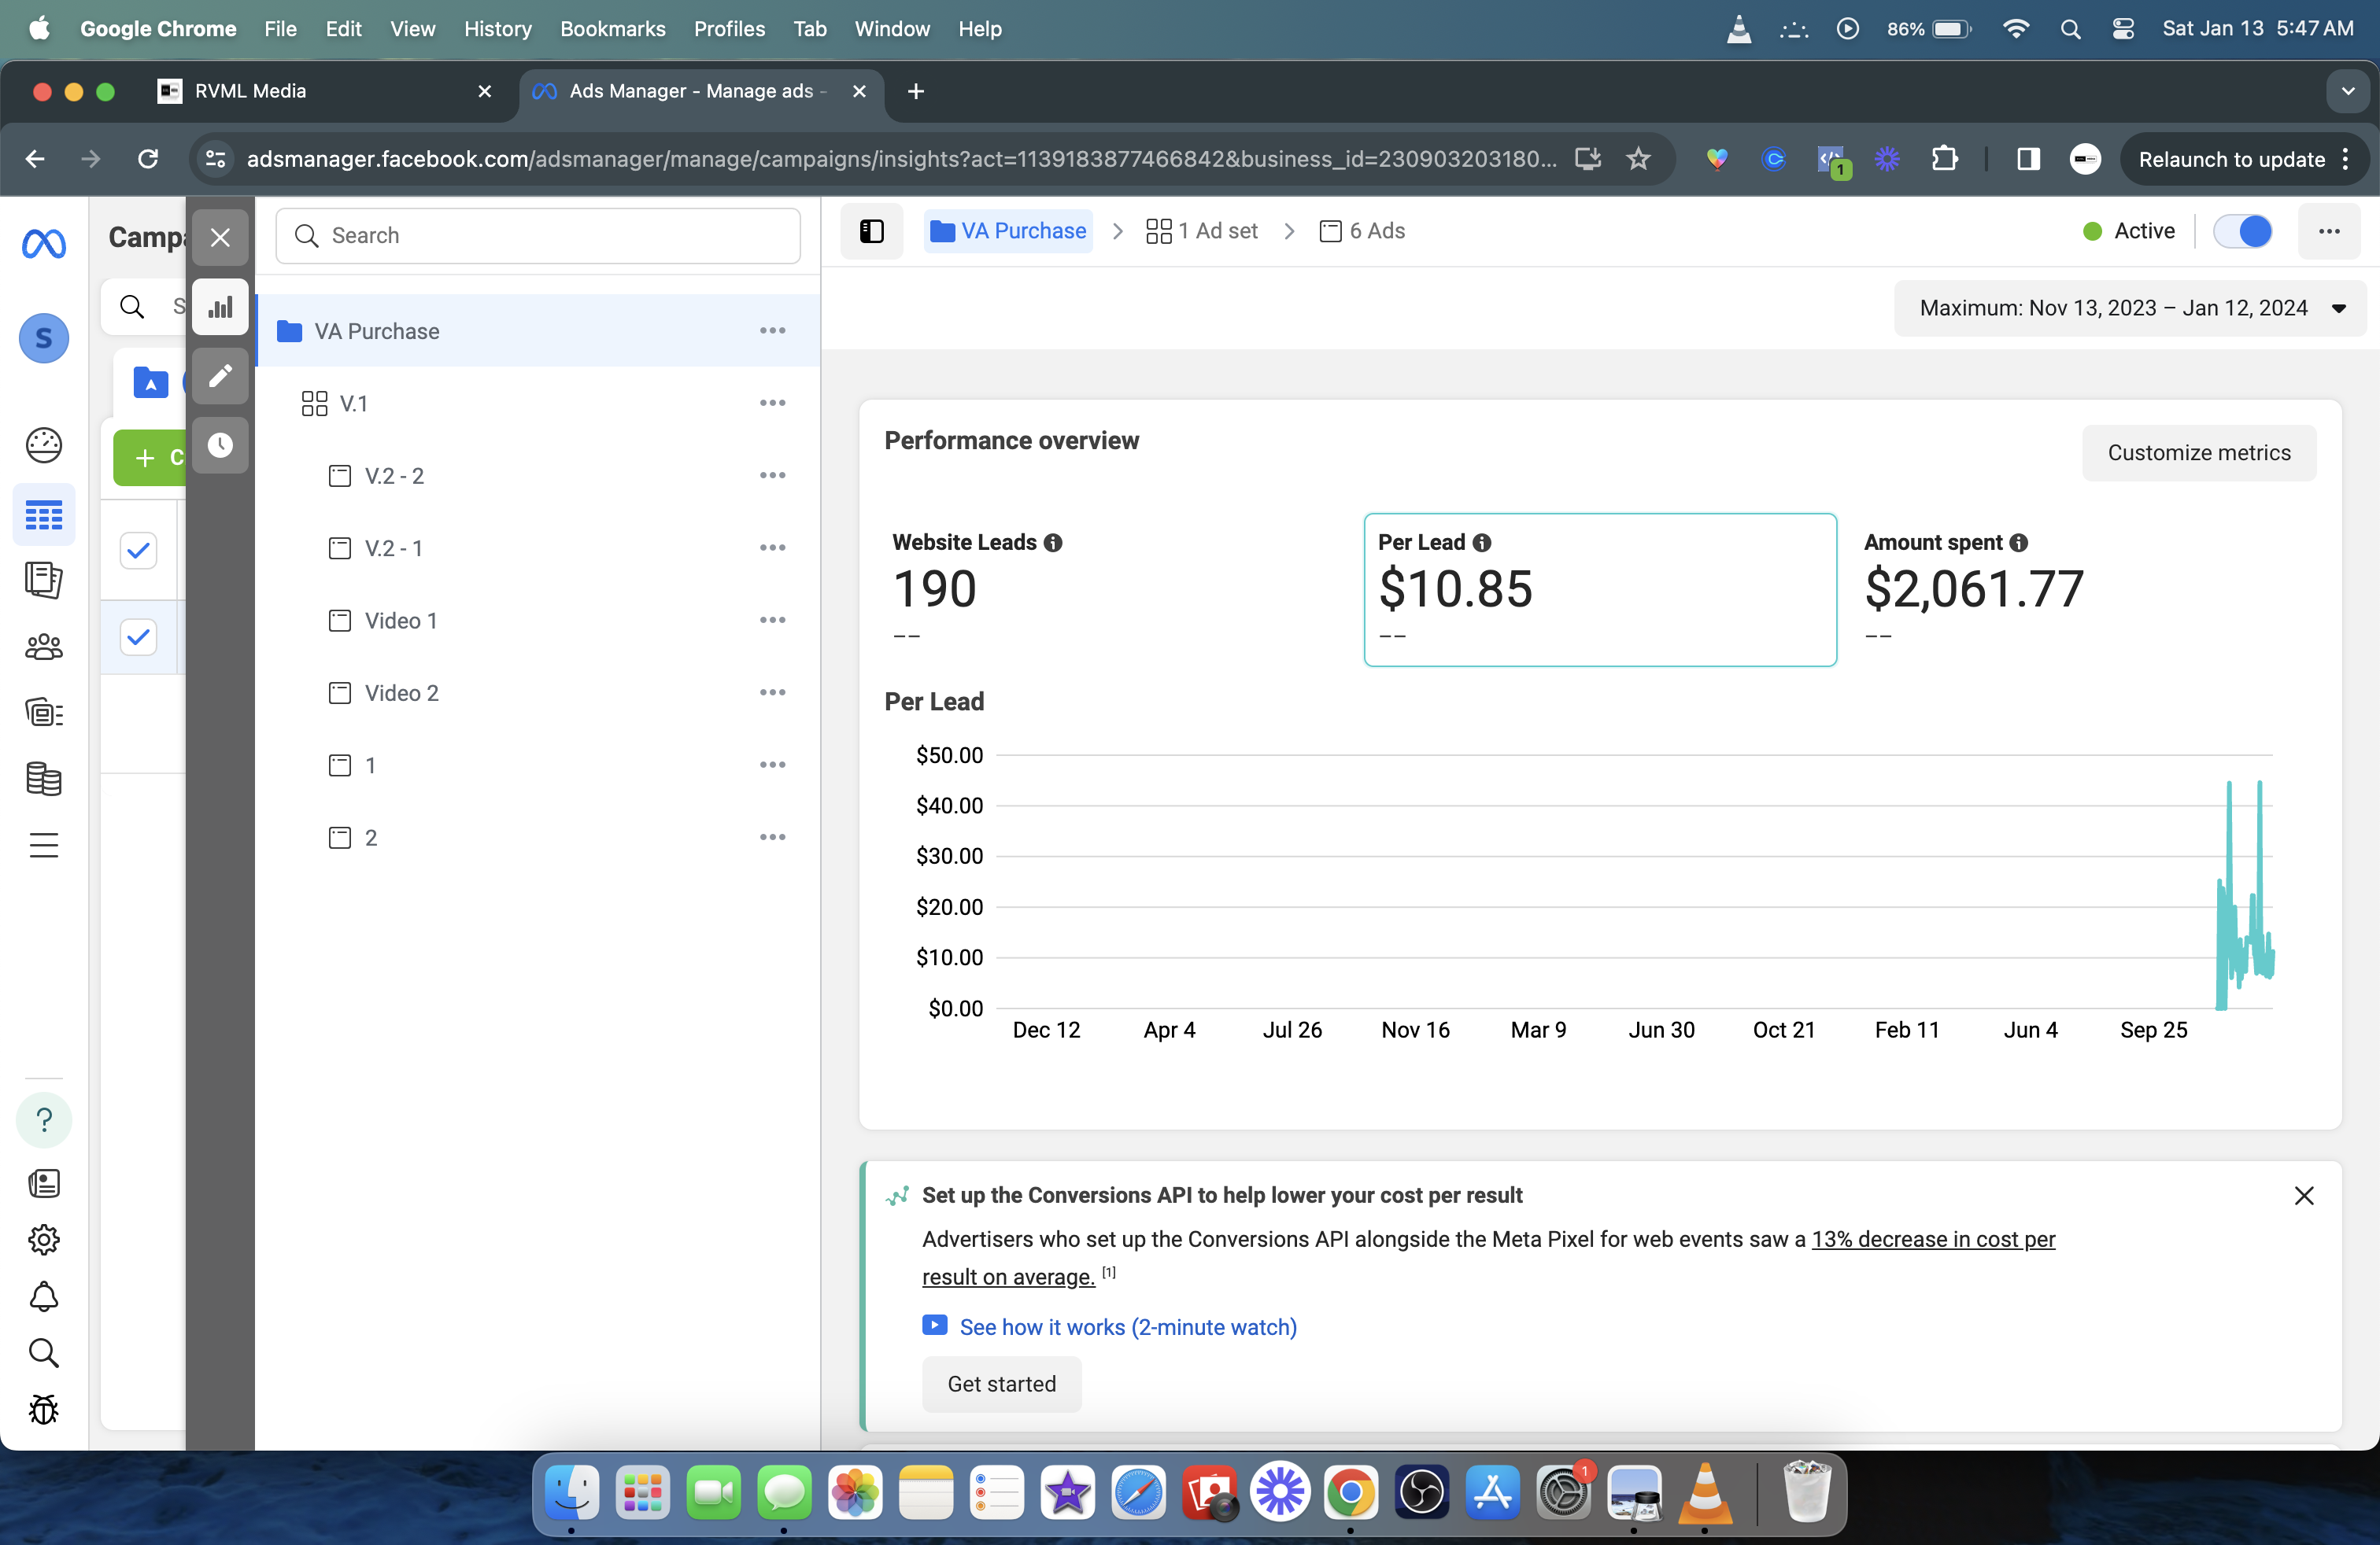The image size is (2380, 1545).
Task: Open options for Video 2 ad
Action: [x=772, y=692]
